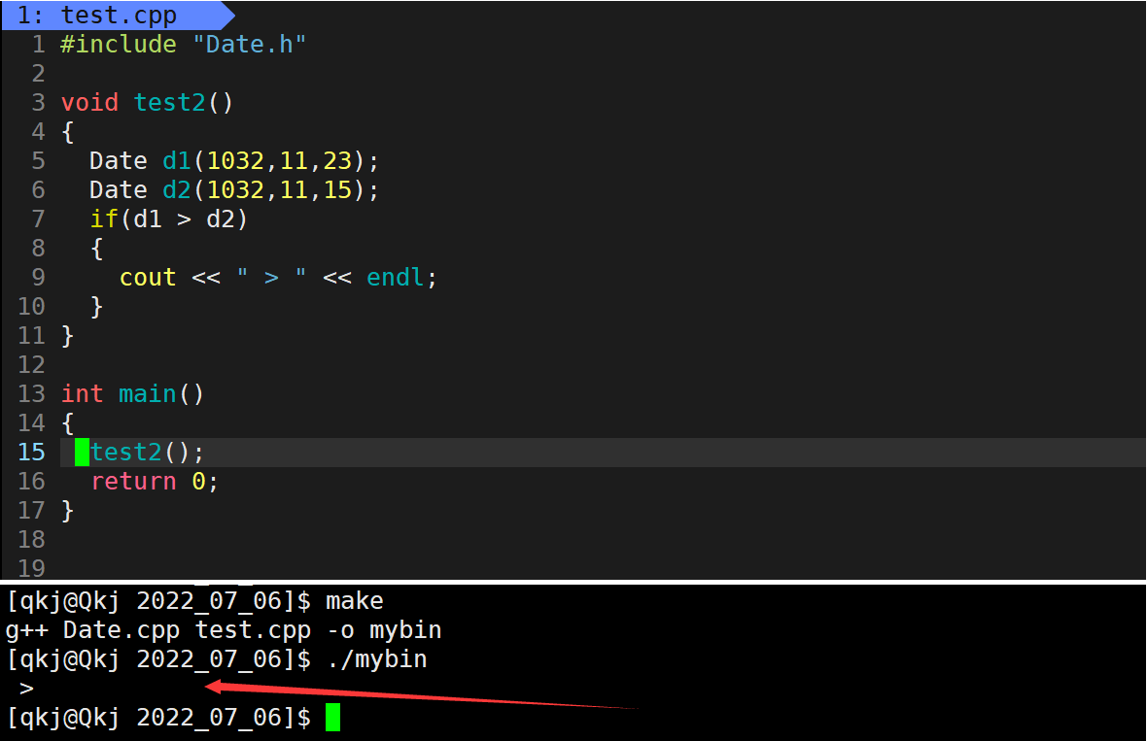Image resolution: width=1147 pixels, height=741 pixels.
Task: Click the make command in terminal
Action: click(355, 601)
